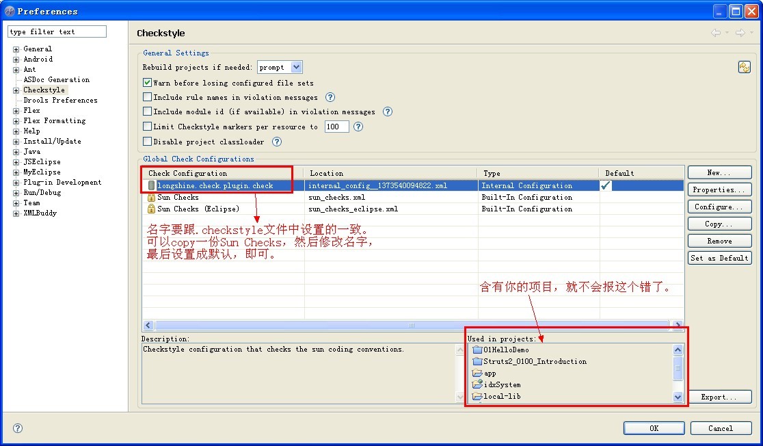Click lock icon of Sun Checks (Eclipse) row
The height and width of the screenshot is (446, 763).
(x=151, y=209)
